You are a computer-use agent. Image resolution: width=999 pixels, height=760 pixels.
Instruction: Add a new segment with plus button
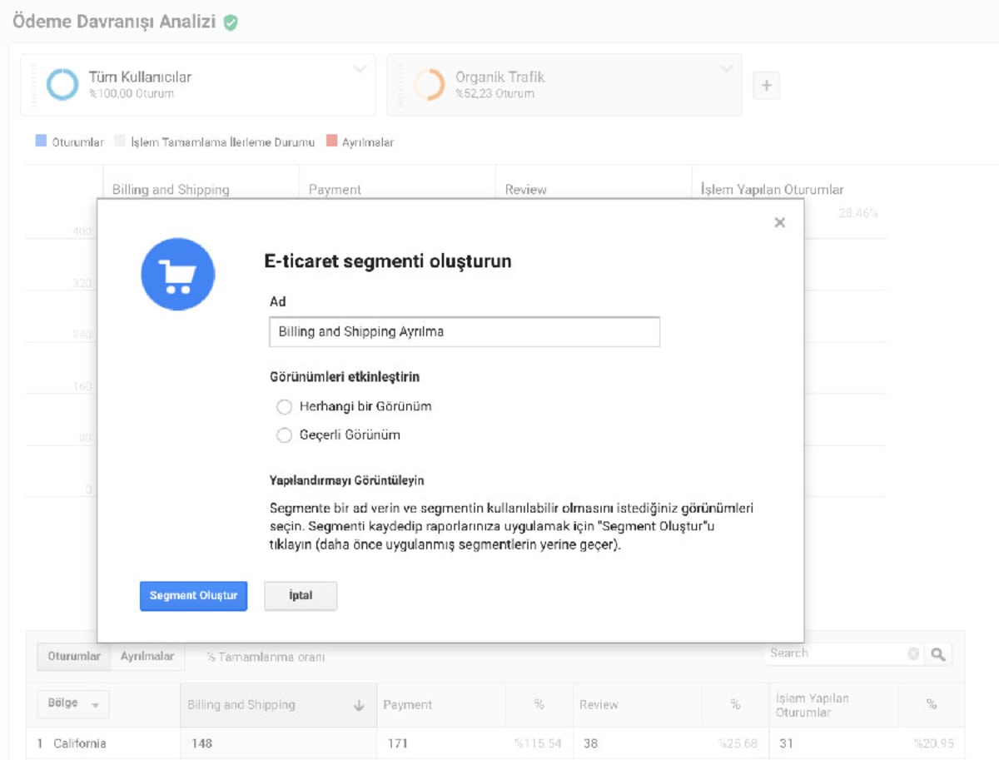(766, 85)
